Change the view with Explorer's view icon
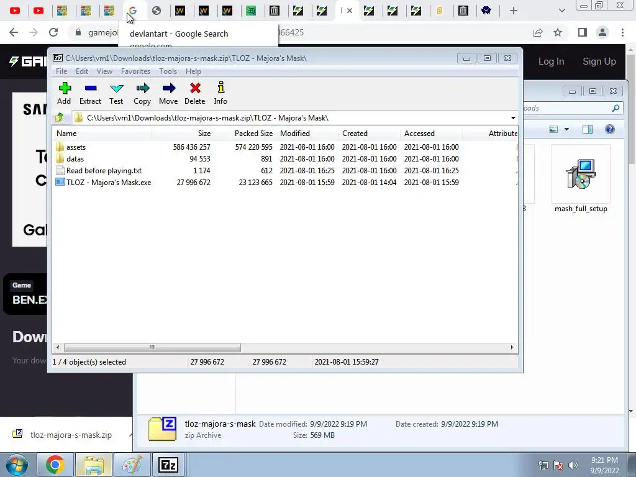 tap(553, 129)
